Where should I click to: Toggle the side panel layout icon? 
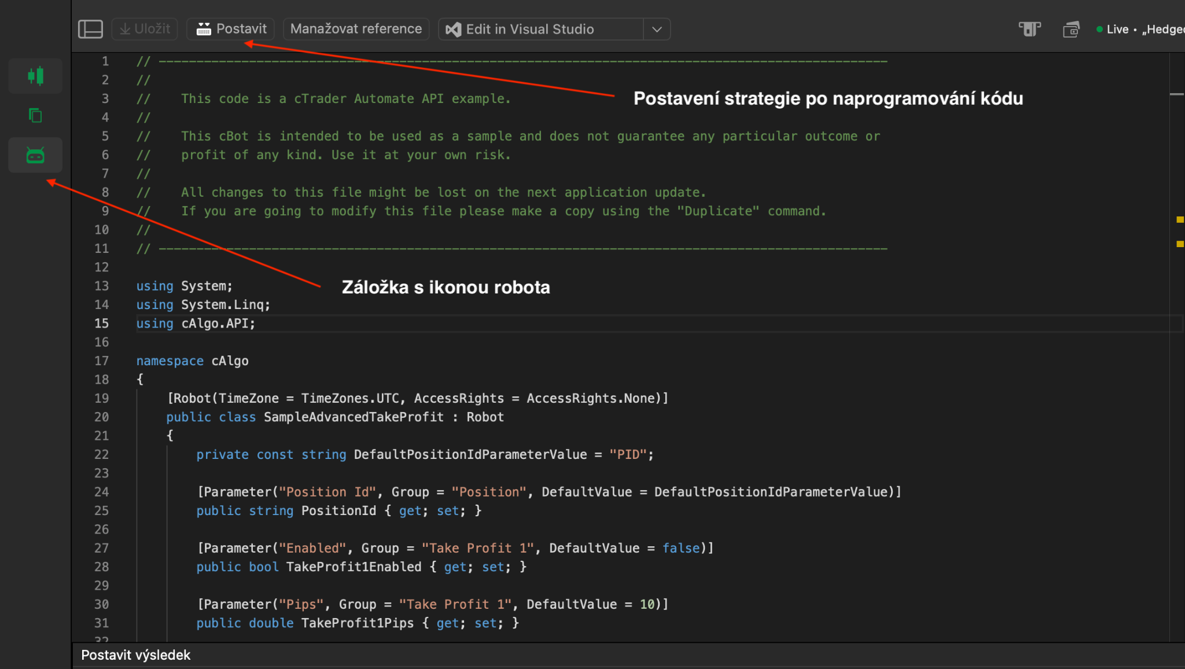[90, 29]
